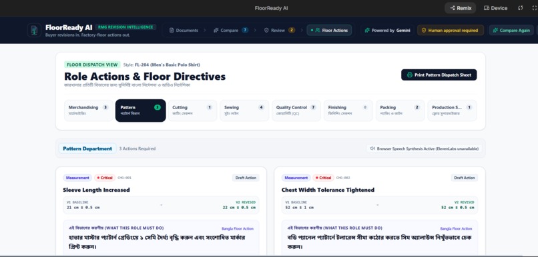The image size is (538, 257).
Task: Click Draft Action badge on Chest Width card
Action: point(464,178)
